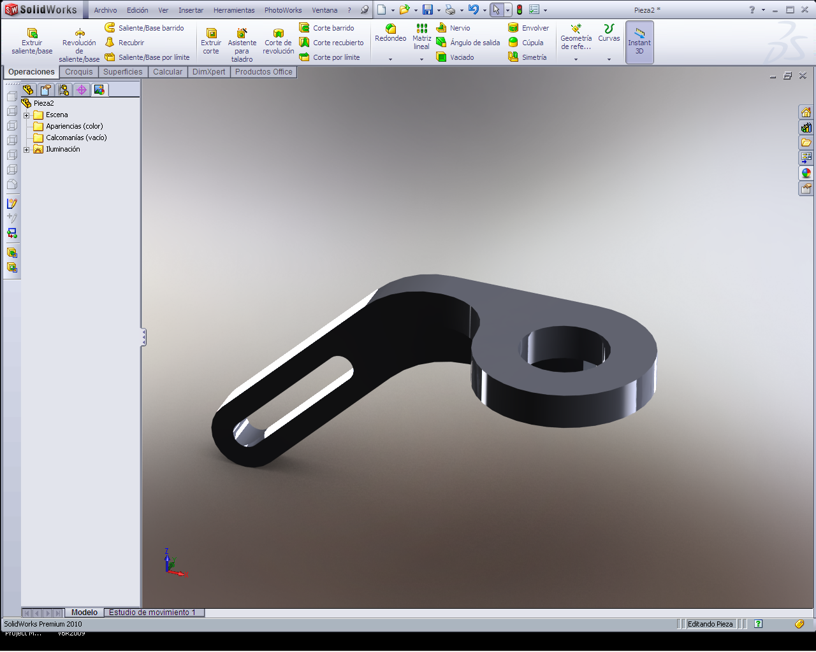Image resolution: width=816 pixels, height=652 pixels.
Task: Open the Appearances color ball task pane icon
Action: 806,173
